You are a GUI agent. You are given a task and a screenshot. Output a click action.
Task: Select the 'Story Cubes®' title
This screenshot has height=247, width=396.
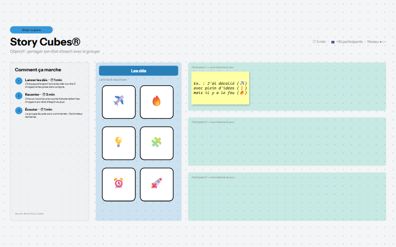point(45,42)
